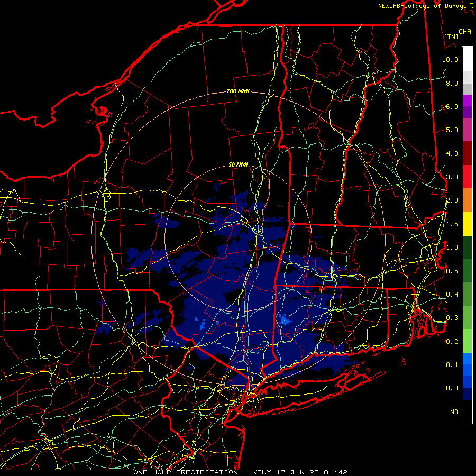476x476 pixels.
Task: Pick the orange swatch beside 2.0
Action: point(467,200)
